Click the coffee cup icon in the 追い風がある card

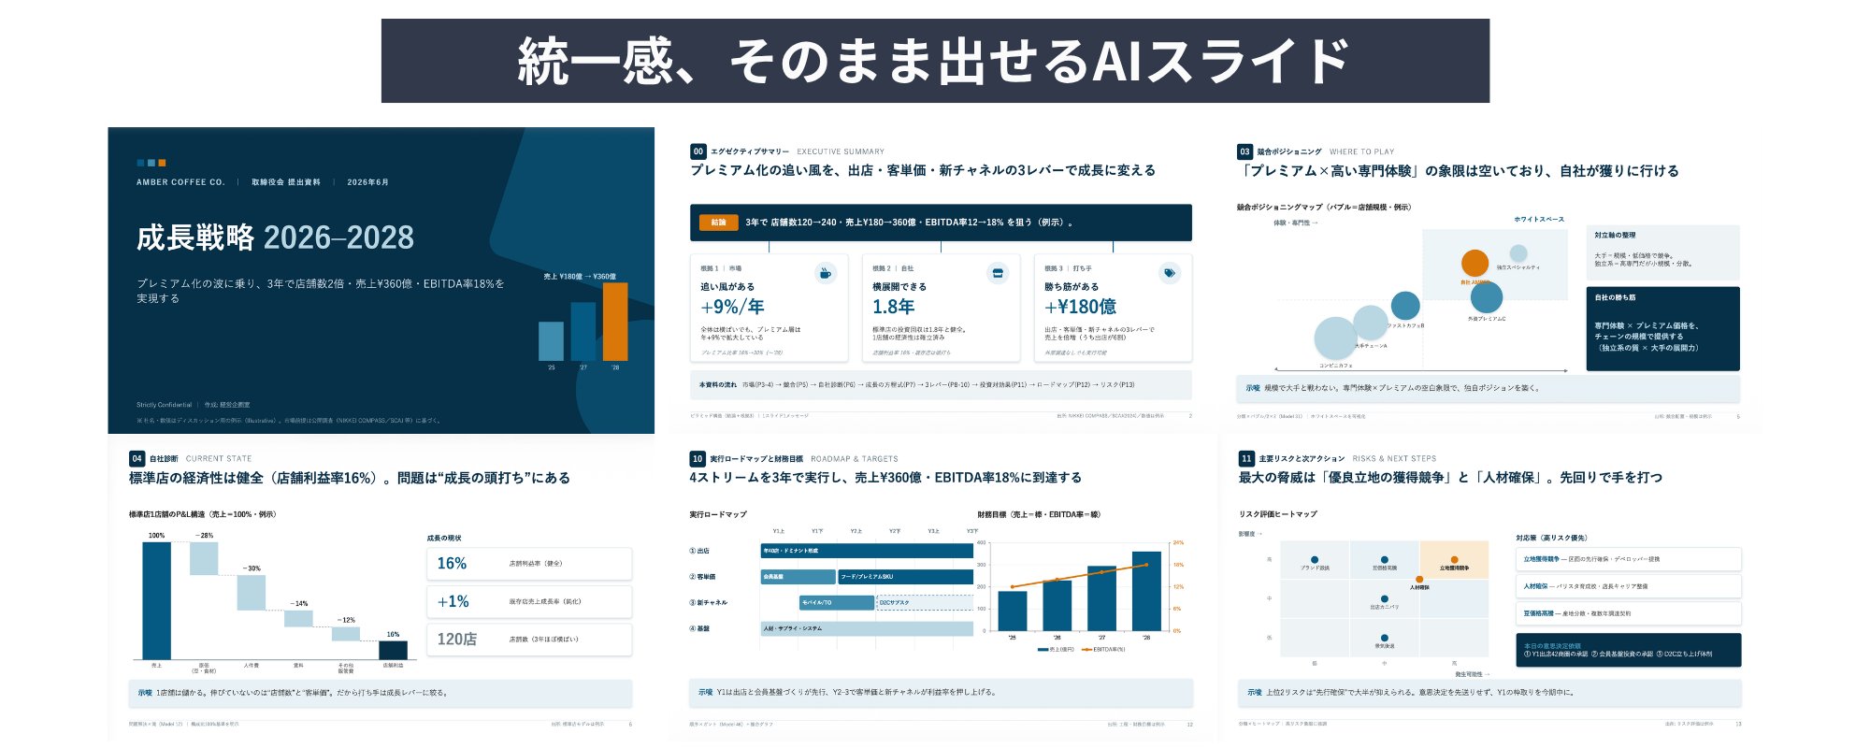(x=826, y=273)
